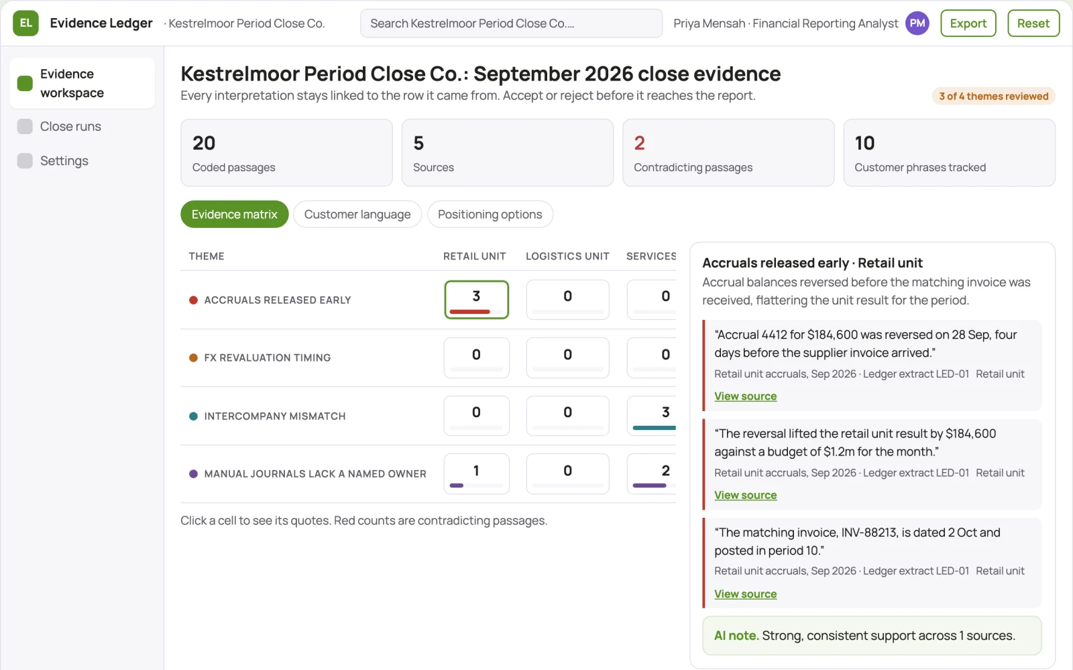This screenshot has width=1073, height=670.
Task: Select Manual journals Services cell showing 2
Action: (x=652, y=473)
